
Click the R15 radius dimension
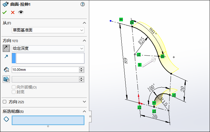click(x=164, y=102)
